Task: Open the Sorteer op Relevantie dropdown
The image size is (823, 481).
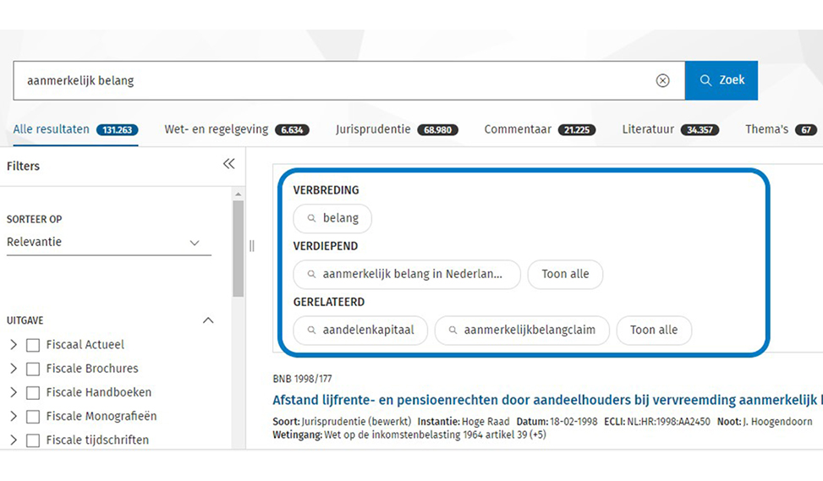Action: [x=108, y=243]
